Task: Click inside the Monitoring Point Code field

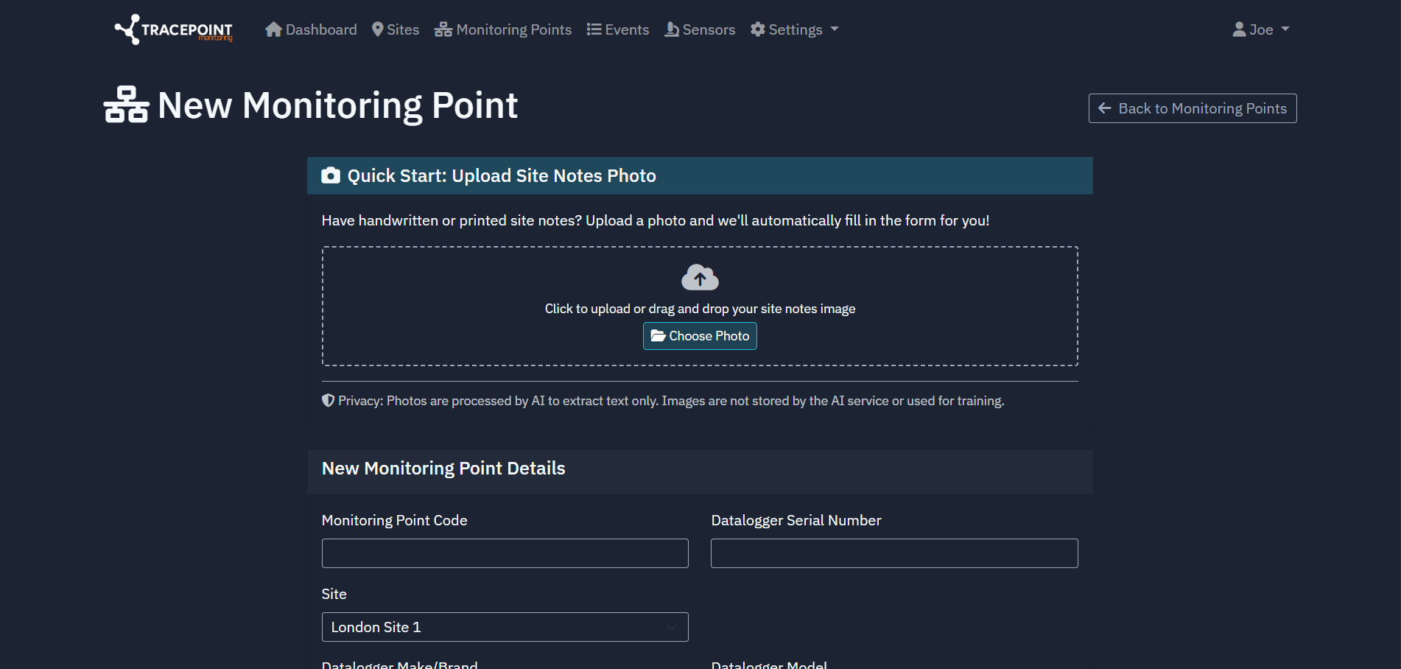Action: (x=504, y=553)
